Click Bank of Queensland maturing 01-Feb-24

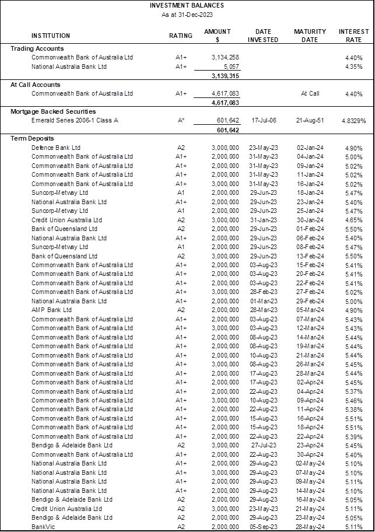(64, 229)
